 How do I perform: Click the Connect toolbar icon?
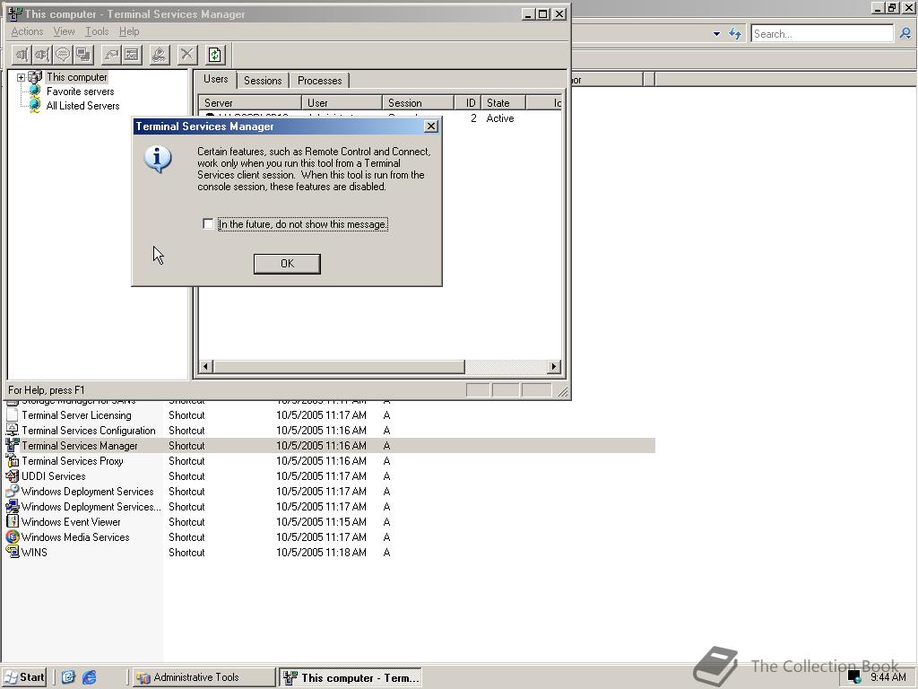[22, 55]
